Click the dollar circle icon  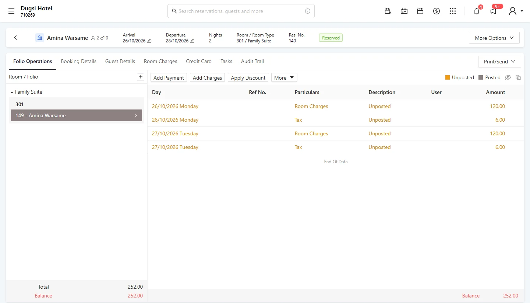coord(437,11)
